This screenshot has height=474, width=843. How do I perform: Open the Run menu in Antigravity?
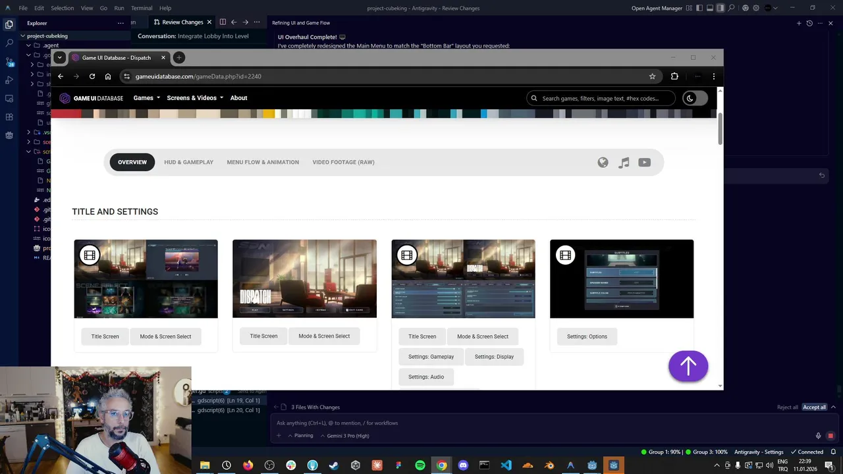(x=119, y=8)
